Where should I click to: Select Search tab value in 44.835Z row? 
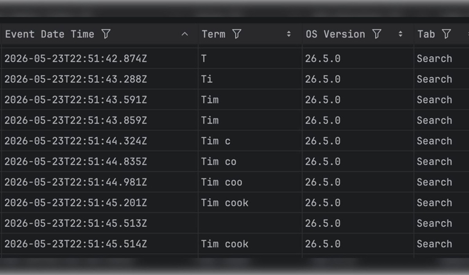[x=434, y=162]
